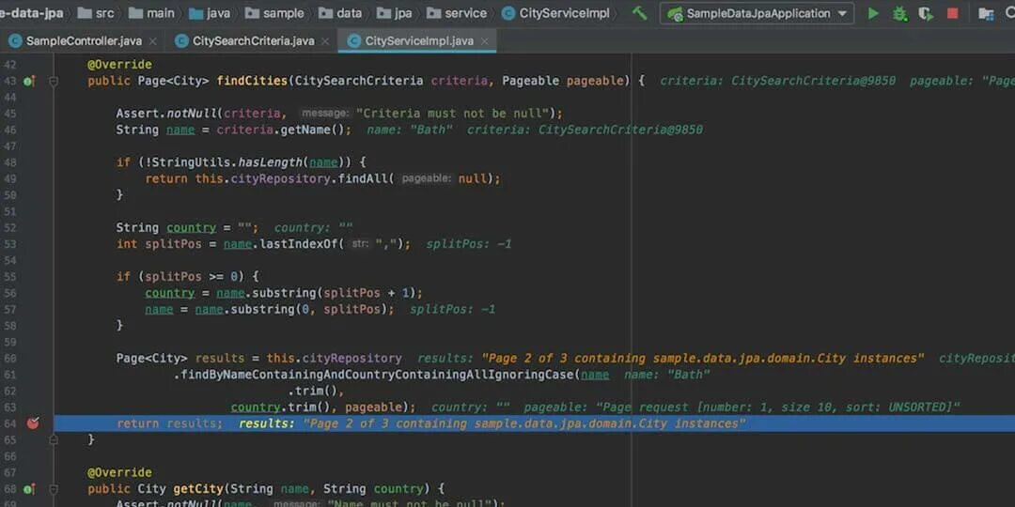1015x507 pixels.
Task: Close the CityServiceImpl.java tab
Action: (x=485, y=41)
